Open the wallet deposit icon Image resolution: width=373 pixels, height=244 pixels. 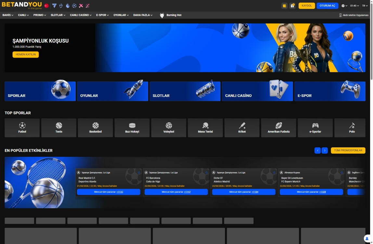tap(284, 6)
